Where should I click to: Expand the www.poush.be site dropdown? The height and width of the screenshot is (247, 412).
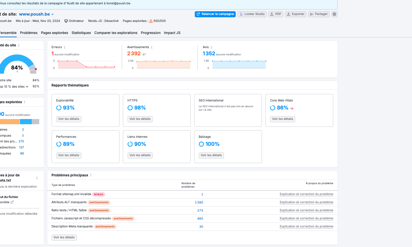tap(53, 14)
